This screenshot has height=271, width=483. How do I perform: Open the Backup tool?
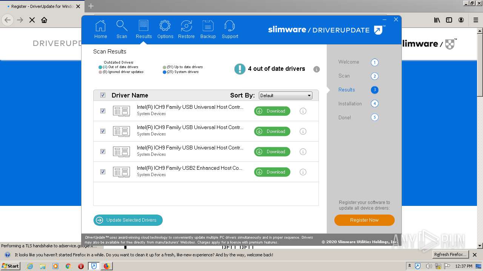click(x=208, y=29)
